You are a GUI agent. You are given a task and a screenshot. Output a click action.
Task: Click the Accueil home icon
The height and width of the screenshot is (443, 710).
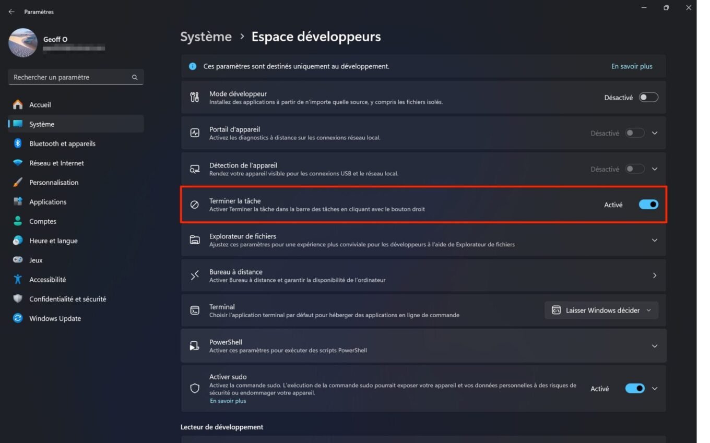(x=18, y=104)
